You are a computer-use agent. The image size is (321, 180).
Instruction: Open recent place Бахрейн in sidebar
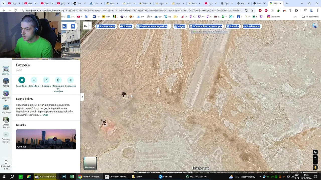6,70
